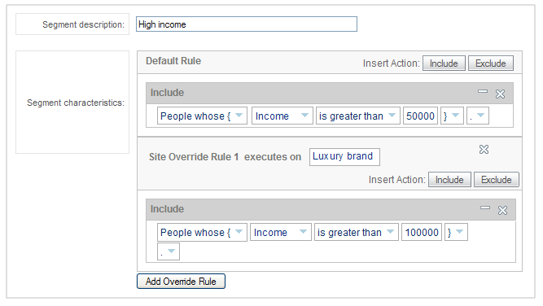Screen dimensions: 543x306
Task: Open closing brace dropdown in Default Rule
Action: (452, 116)
